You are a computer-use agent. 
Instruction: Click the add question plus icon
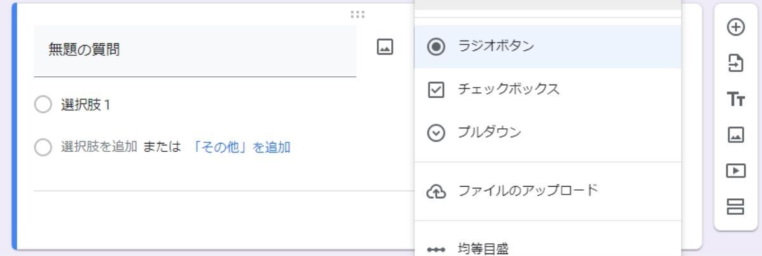click(x=735, y=28)
